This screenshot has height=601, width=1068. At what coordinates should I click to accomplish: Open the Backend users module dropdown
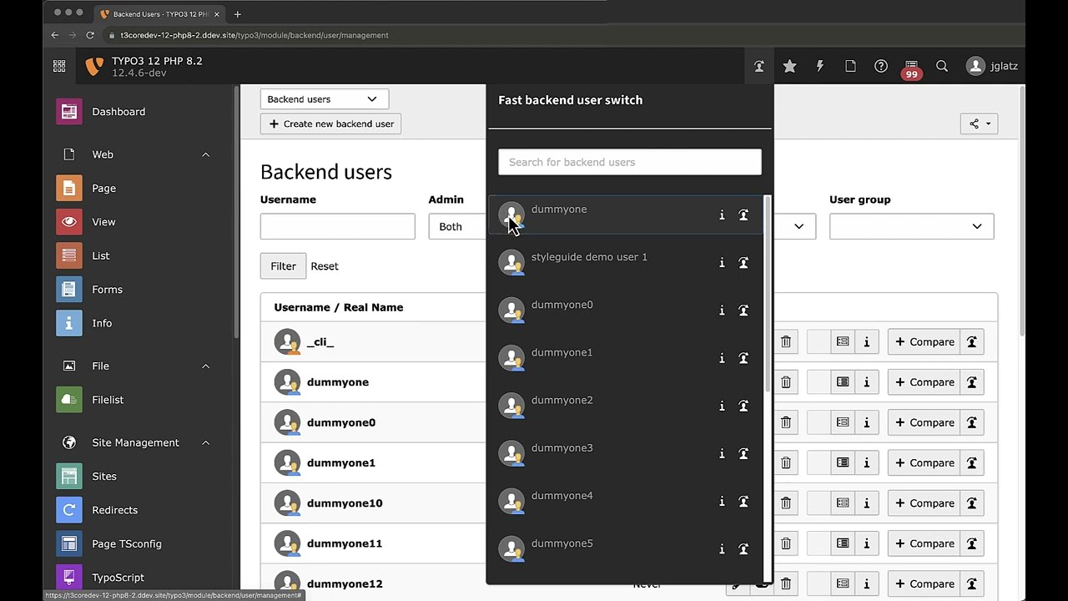(324, 99)
